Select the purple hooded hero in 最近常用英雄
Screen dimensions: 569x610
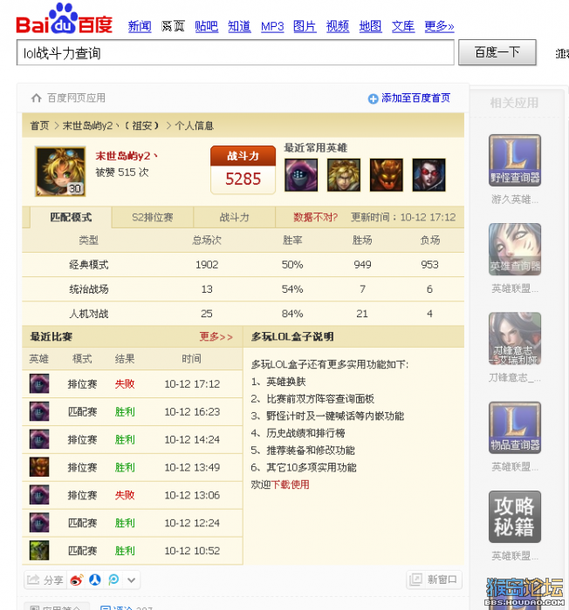pyautogui.click(x=301, y=175)
